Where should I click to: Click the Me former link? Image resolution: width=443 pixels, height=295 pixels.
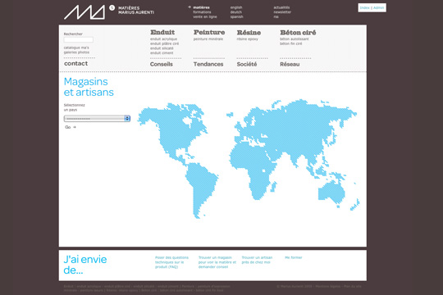pyautogui.click(x=294, y=258)
